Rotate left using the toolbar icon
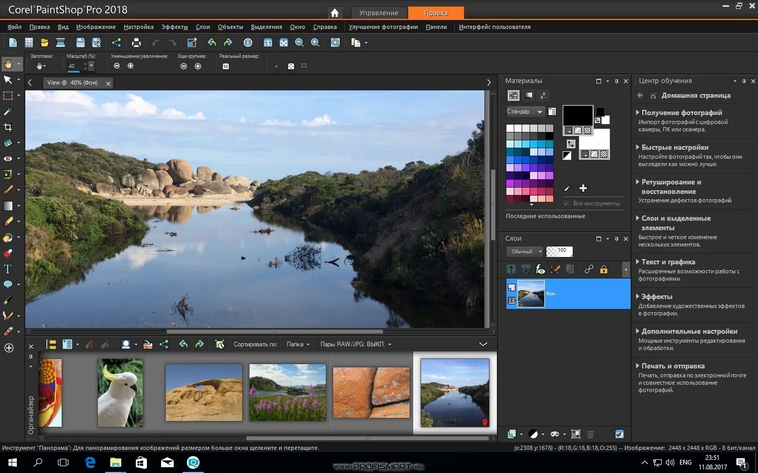Image resolution: width=758 pixels, height=473 pixels. tap(212, 43)
